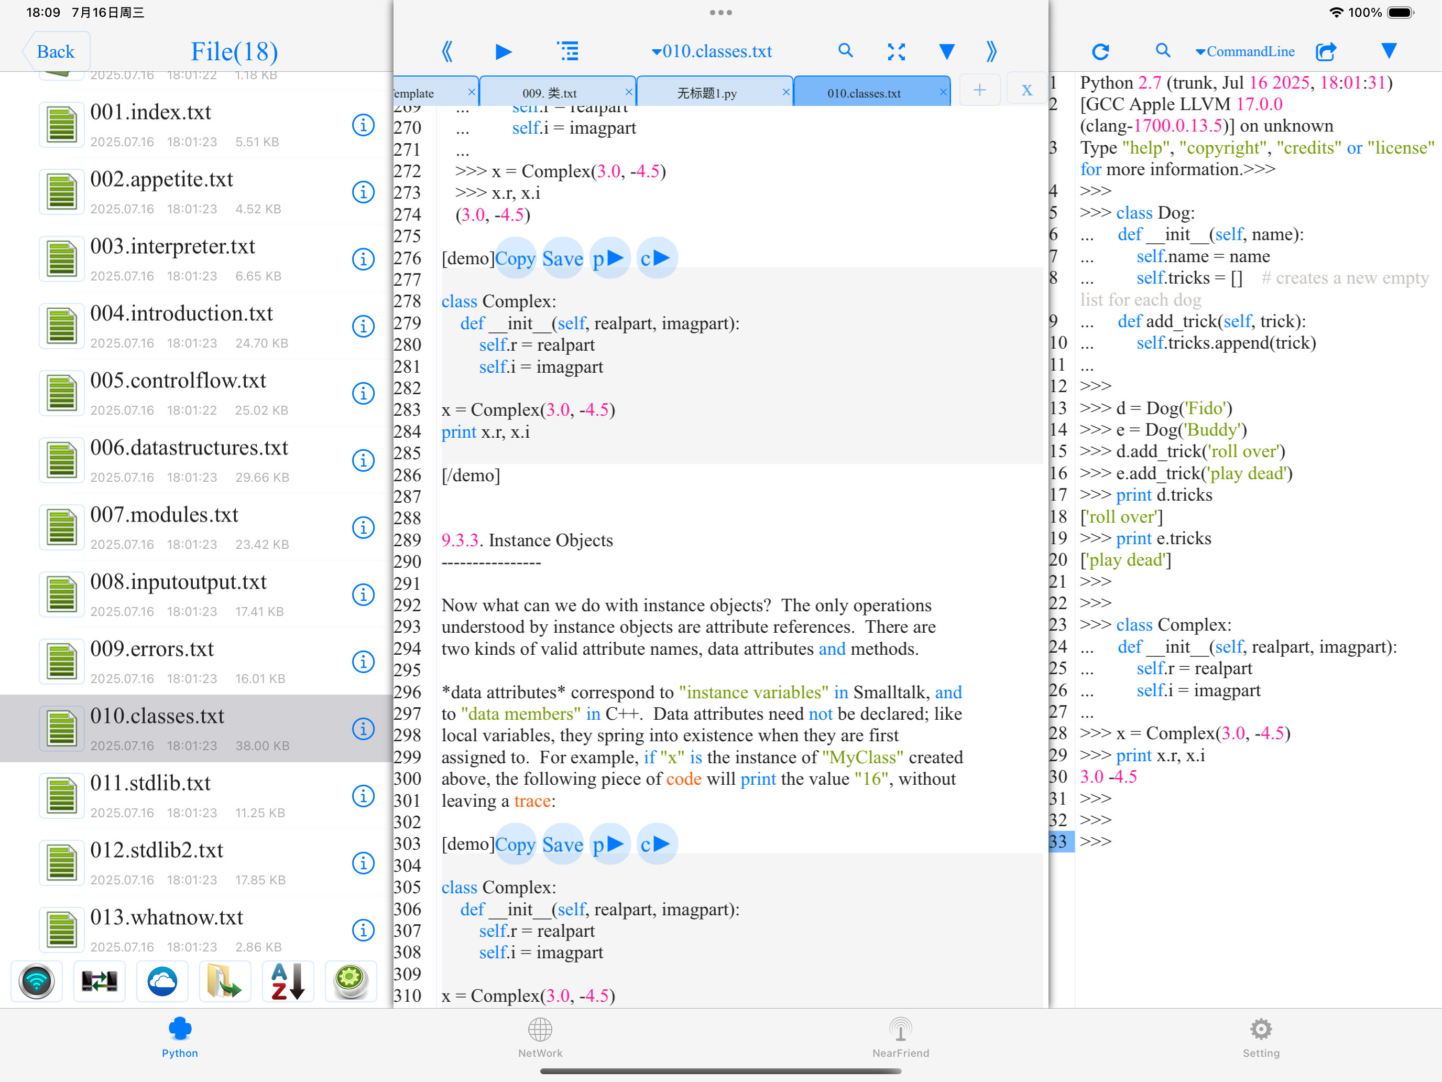Copy the demo at line 276

[x=515, y=258]
